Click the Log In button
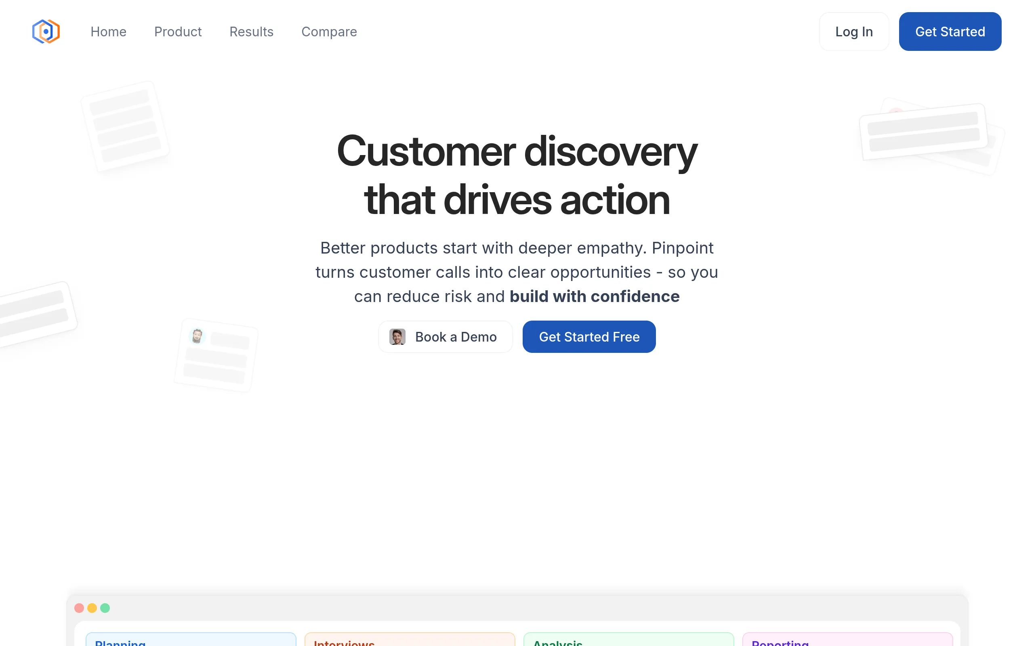 pyautogui.click(x=854, y=31)
